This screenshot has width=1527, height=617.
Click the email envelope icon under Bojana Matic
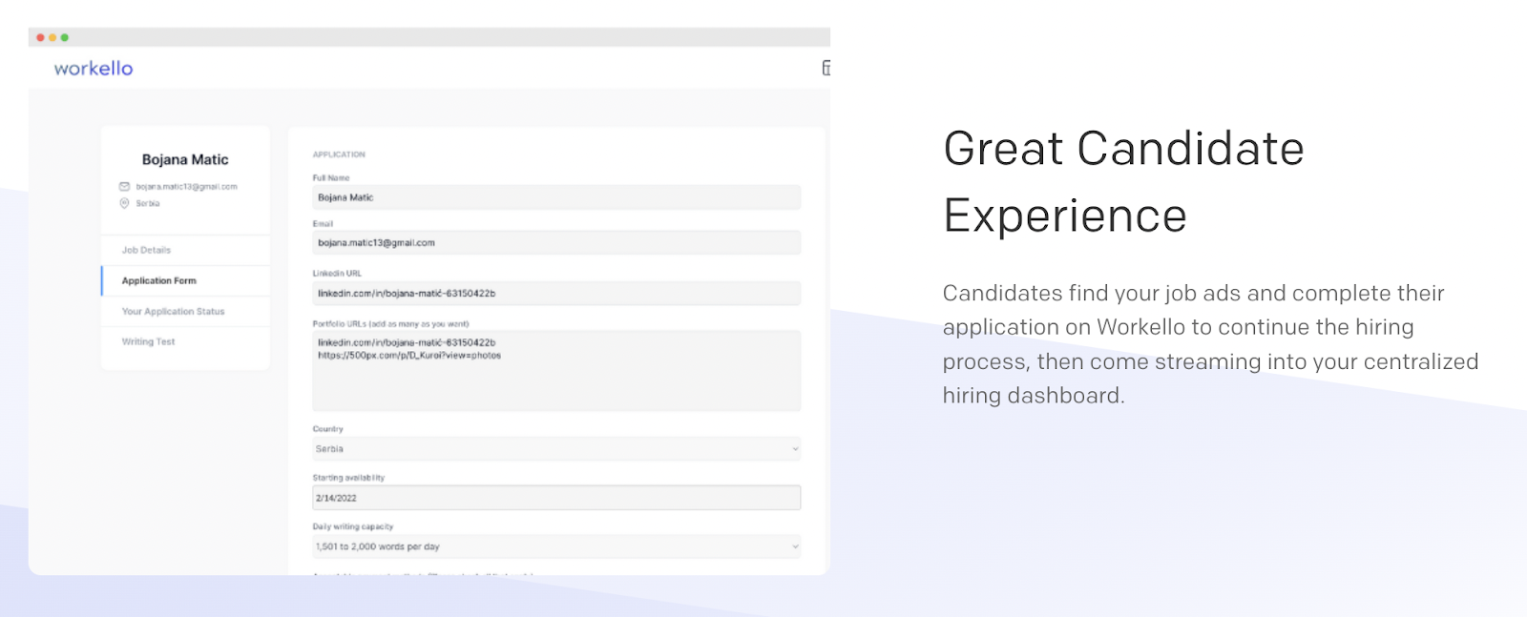tap(124, 187)
